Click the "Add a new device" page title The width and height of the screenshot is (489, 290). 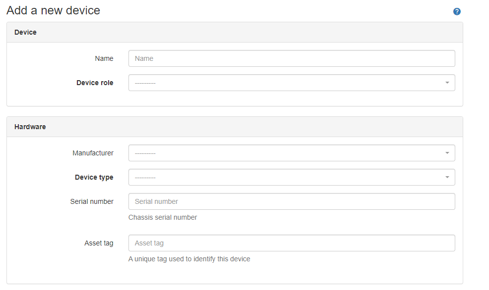coord(53,10)
